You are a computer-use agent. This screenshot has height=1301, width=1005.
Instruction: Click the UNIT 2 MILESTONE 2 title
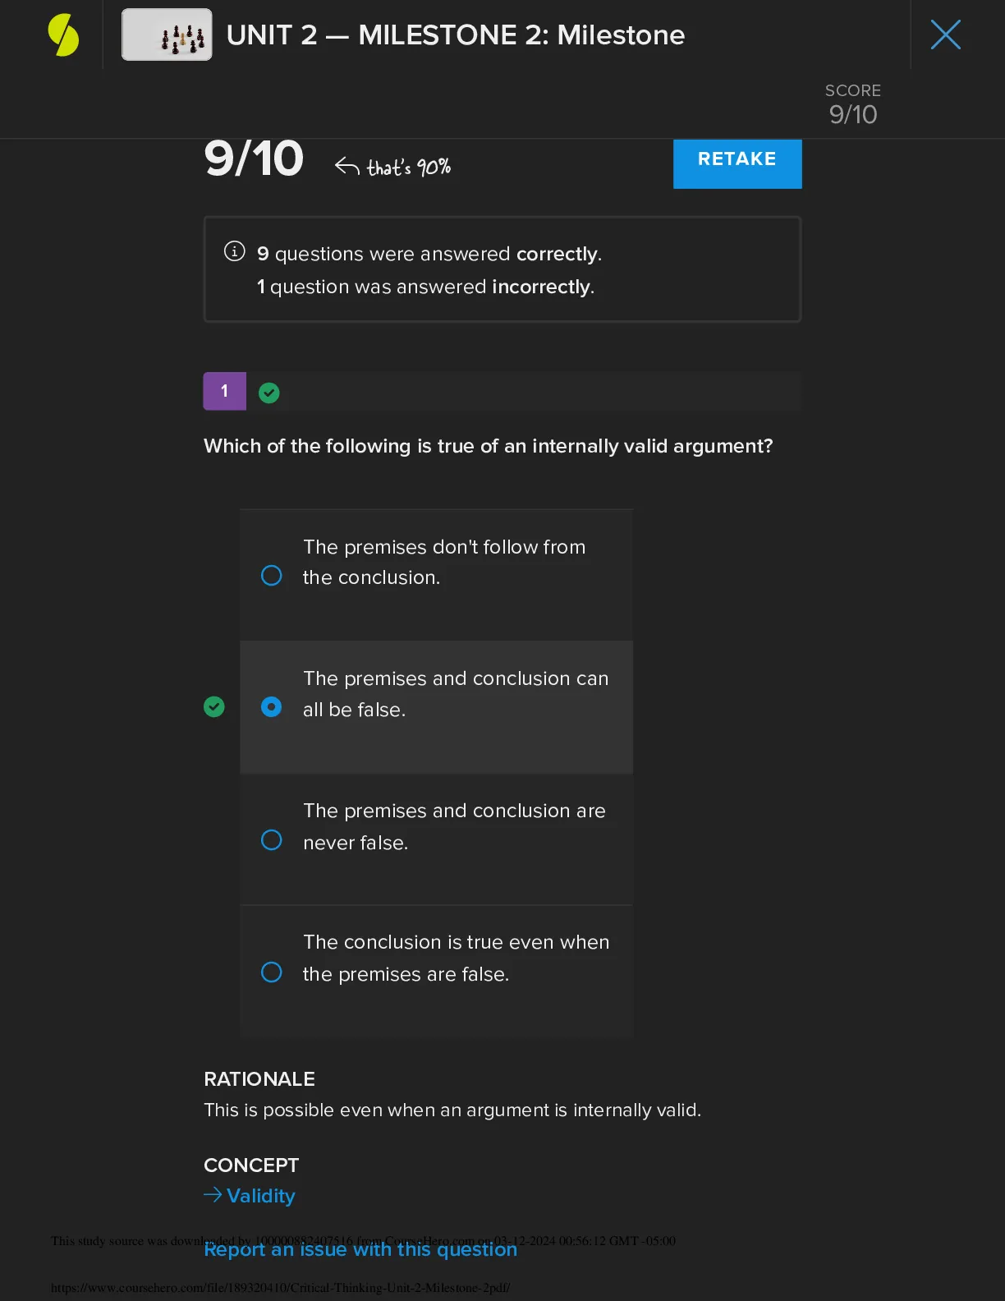tap(456, 34)
